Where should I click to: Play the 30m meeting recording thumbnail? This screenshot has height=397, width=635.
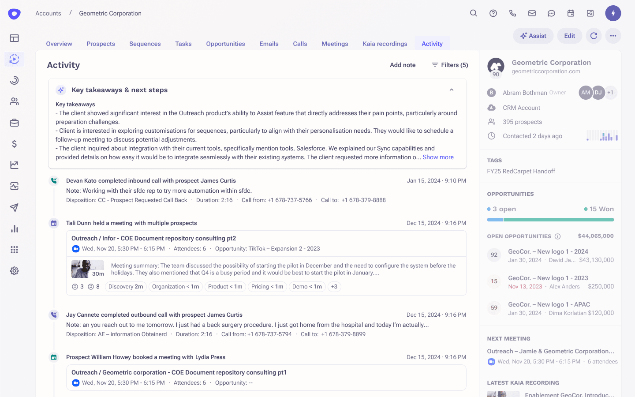(x=87, y=269)
